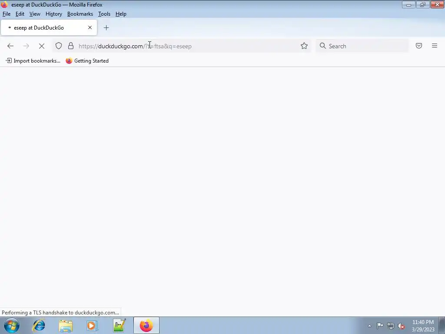This screenshot has height=334, width=445.
Task: Open Action Center flag icon
Action: coord(380,326)
